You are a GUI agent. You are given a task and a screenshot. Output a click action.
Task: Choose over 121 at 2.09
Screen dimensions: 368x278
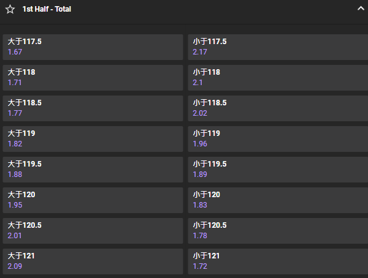click(x=93, y=261)
